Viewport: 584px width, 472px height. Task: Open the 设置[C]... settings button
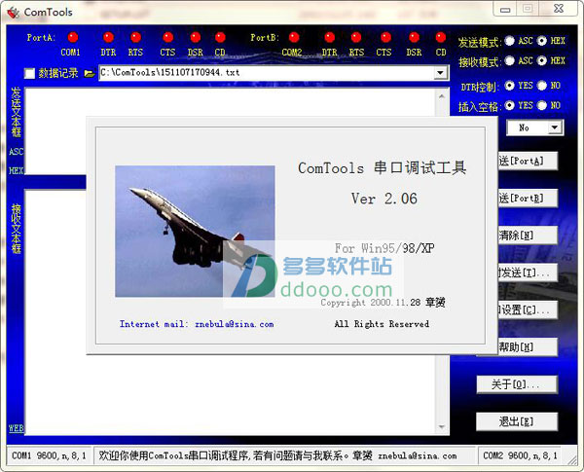(528, 309)
